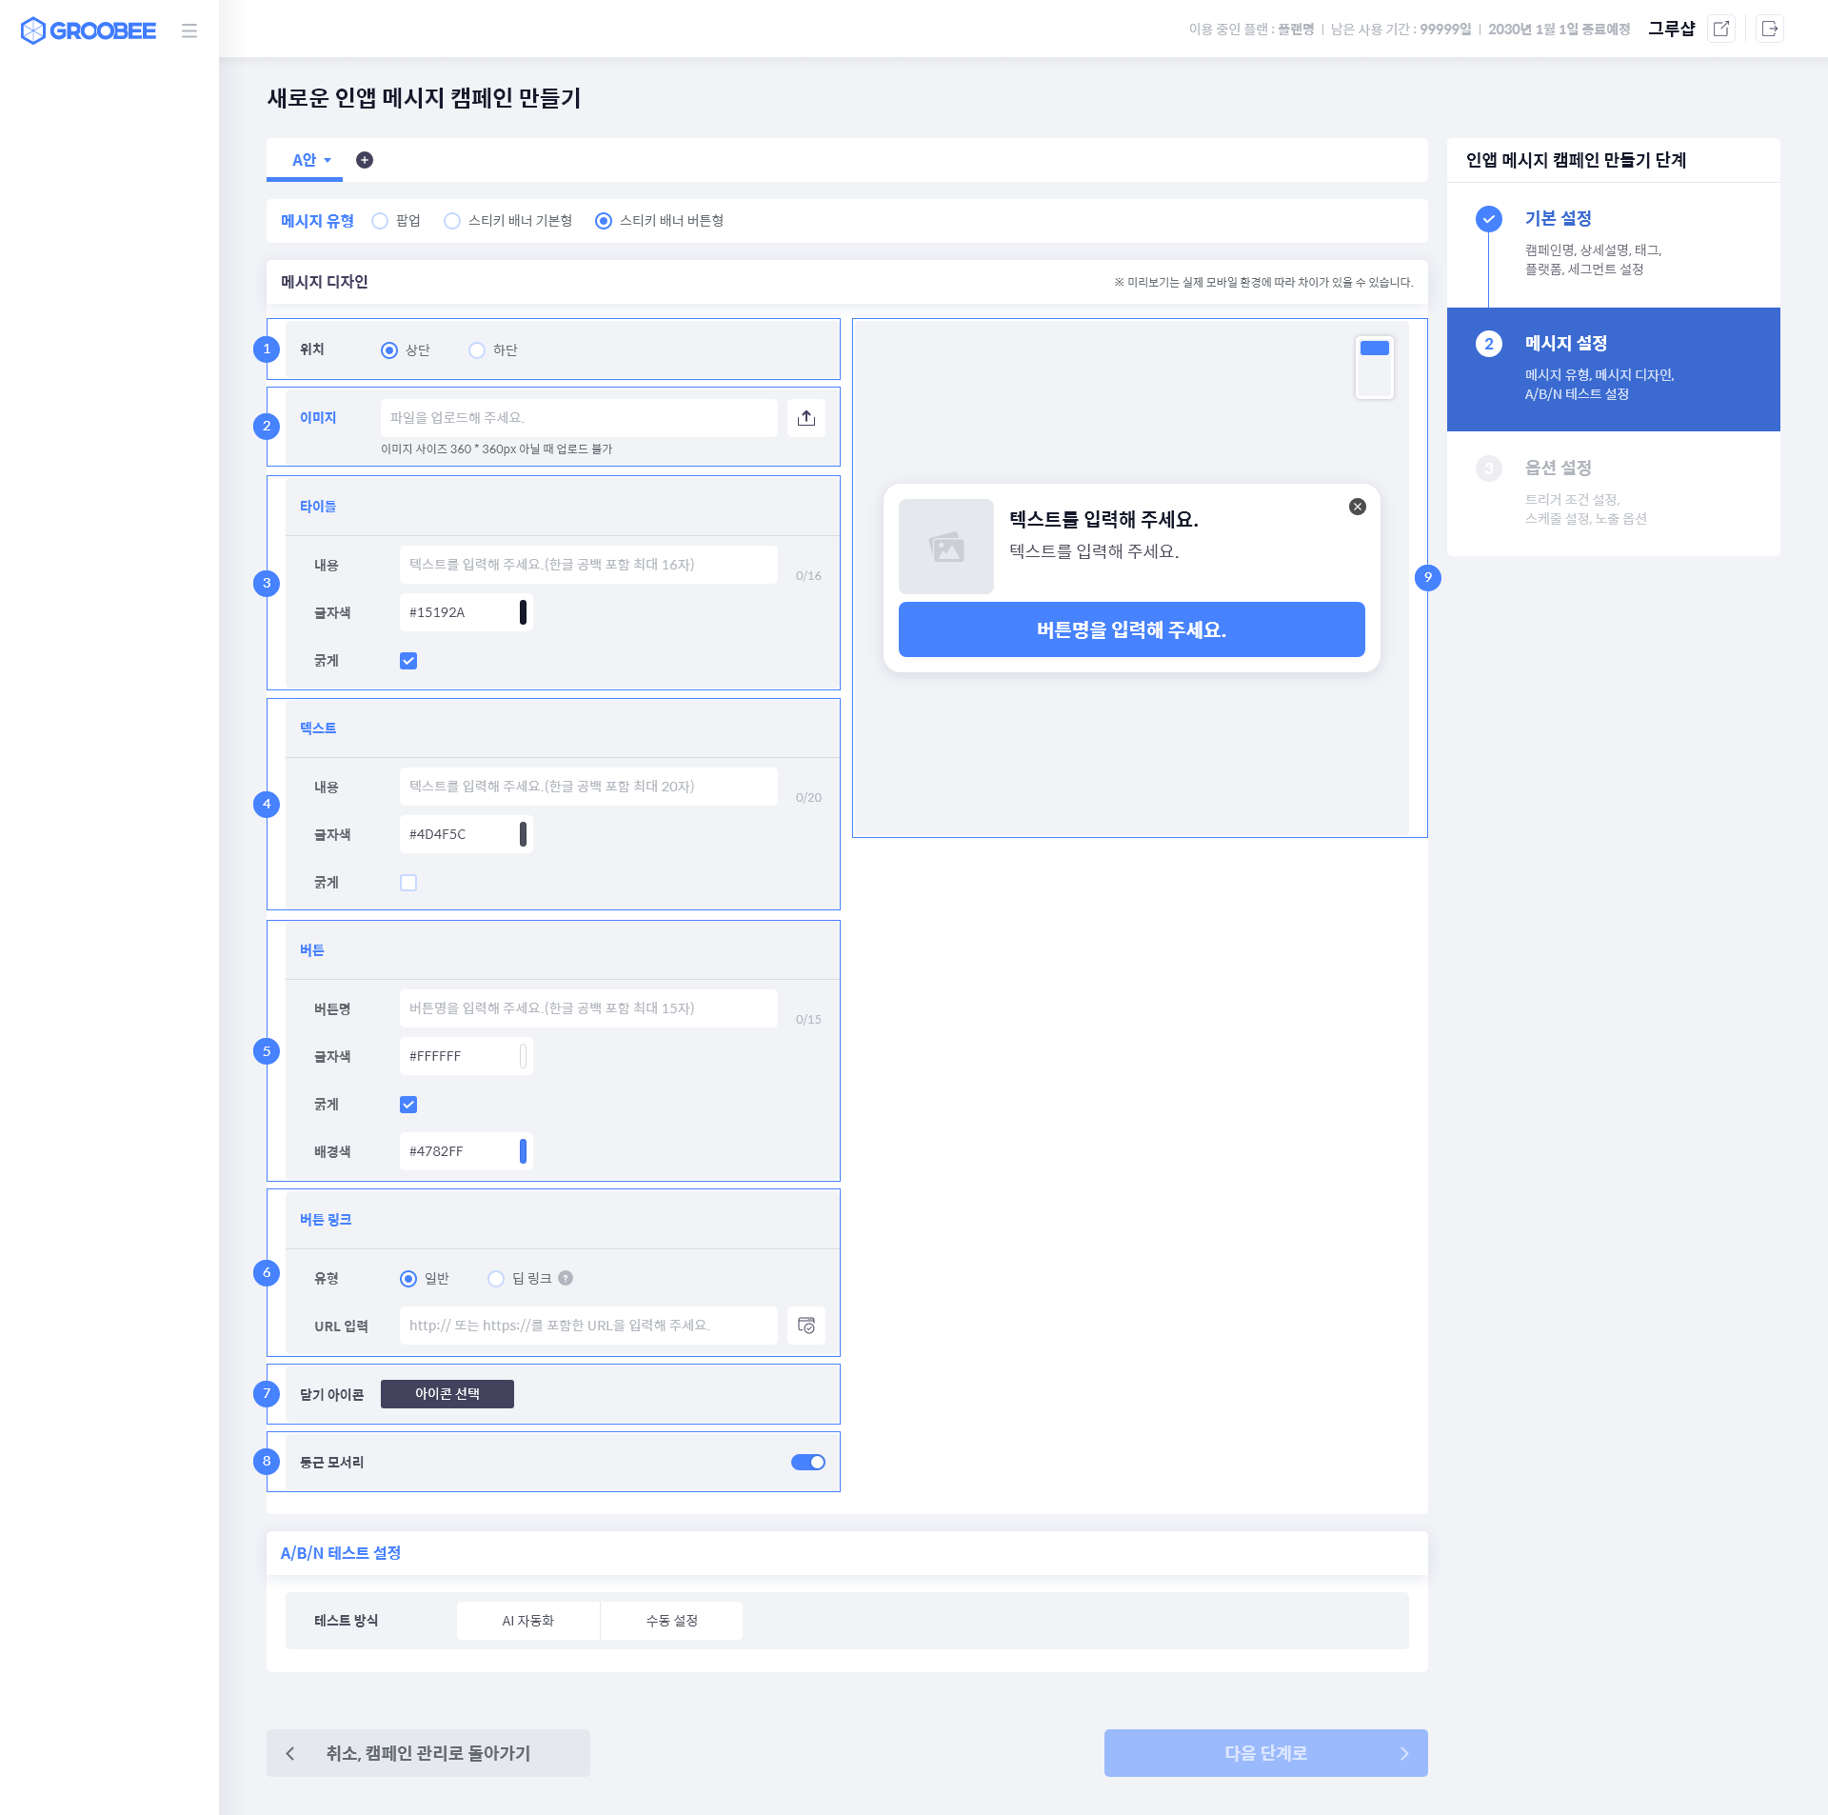Click the add variant plus icon
The width and height of the screenshot is (1828, 1815).
pyautogui.click(x=365, y=160)
